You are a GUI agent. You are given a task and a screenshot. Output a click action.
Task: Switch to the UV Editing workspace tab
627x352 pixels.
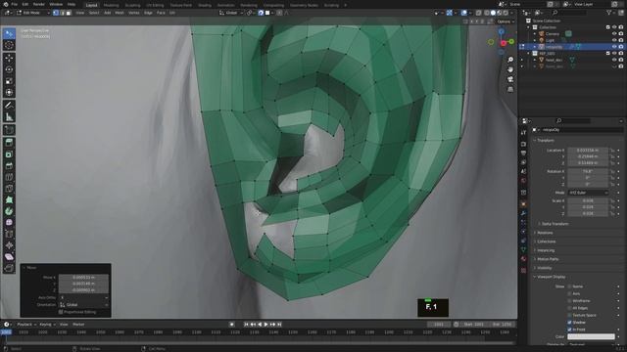tap(155, 5)
